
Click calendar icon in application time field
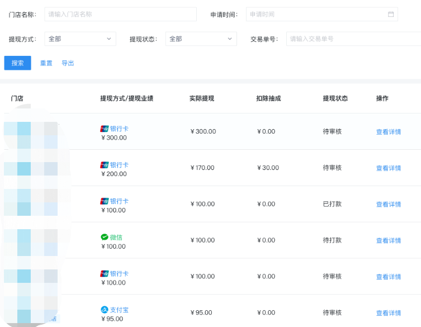391,14
